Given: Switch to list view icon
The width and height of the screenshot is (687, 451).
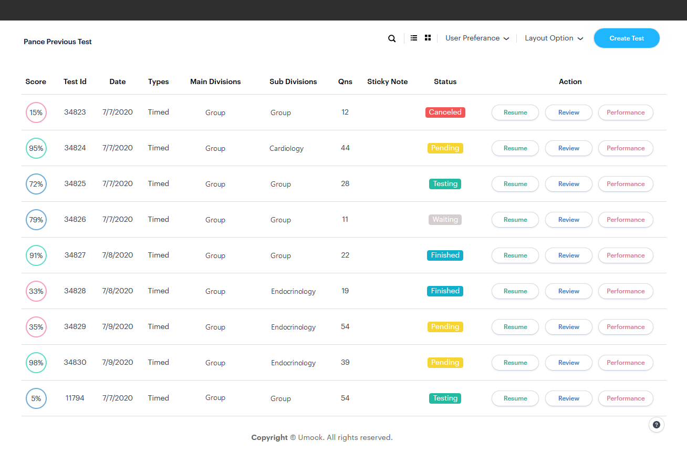Looking at the screenshot, I should pyautogui.click(x=414, y=38).
